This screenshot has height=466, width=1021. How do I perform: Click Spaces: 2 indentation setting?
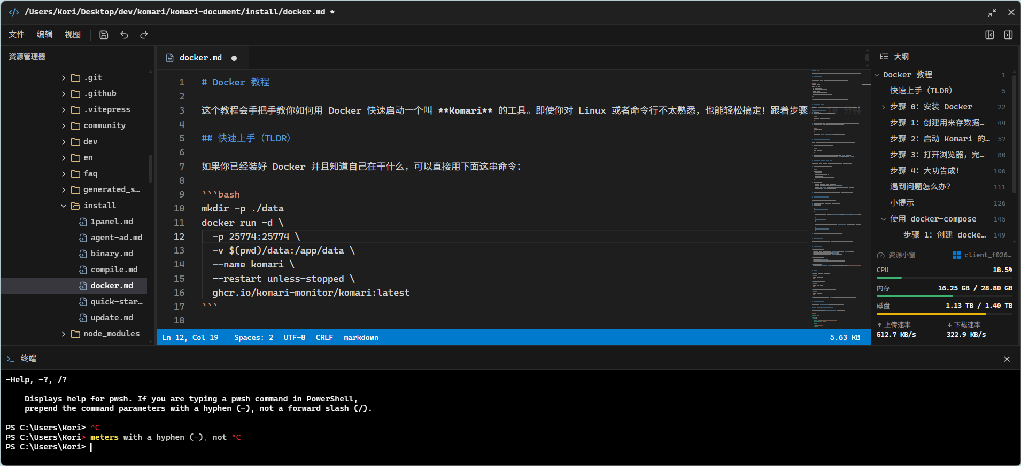254,337
